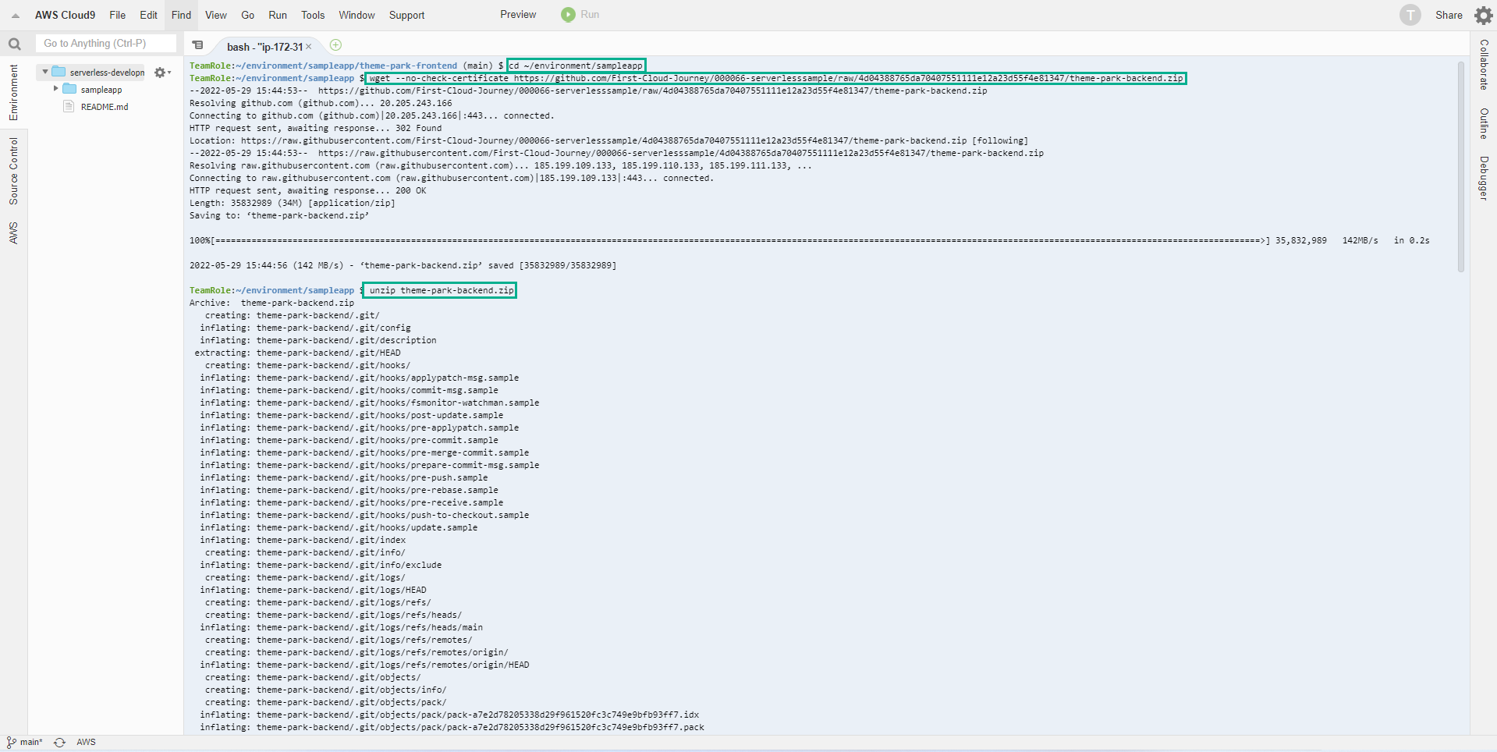Click the 'Archive: theme-park-backend.zip' line
Viewport: 1497px width, 752px height.
pyautogui.click(x=271, y=303)
